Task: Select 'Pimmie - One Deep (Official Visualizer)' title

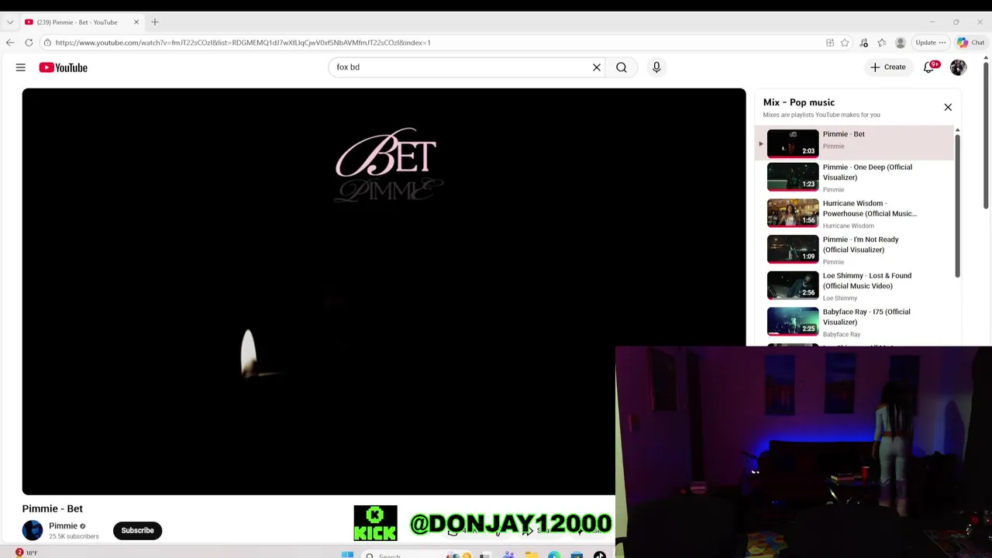Action: pyautogui.click(x=867, y=172)
